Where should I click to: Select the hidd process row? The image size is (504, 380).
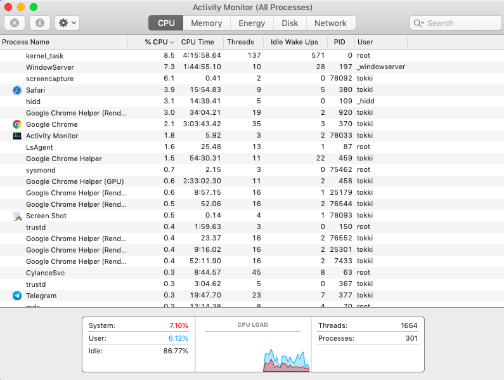coord(252,102)
